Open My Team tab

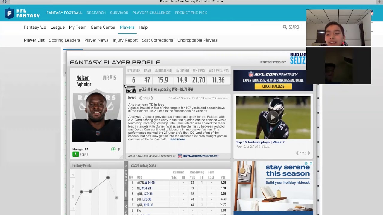pyautogui.click(x=77, y=27)
